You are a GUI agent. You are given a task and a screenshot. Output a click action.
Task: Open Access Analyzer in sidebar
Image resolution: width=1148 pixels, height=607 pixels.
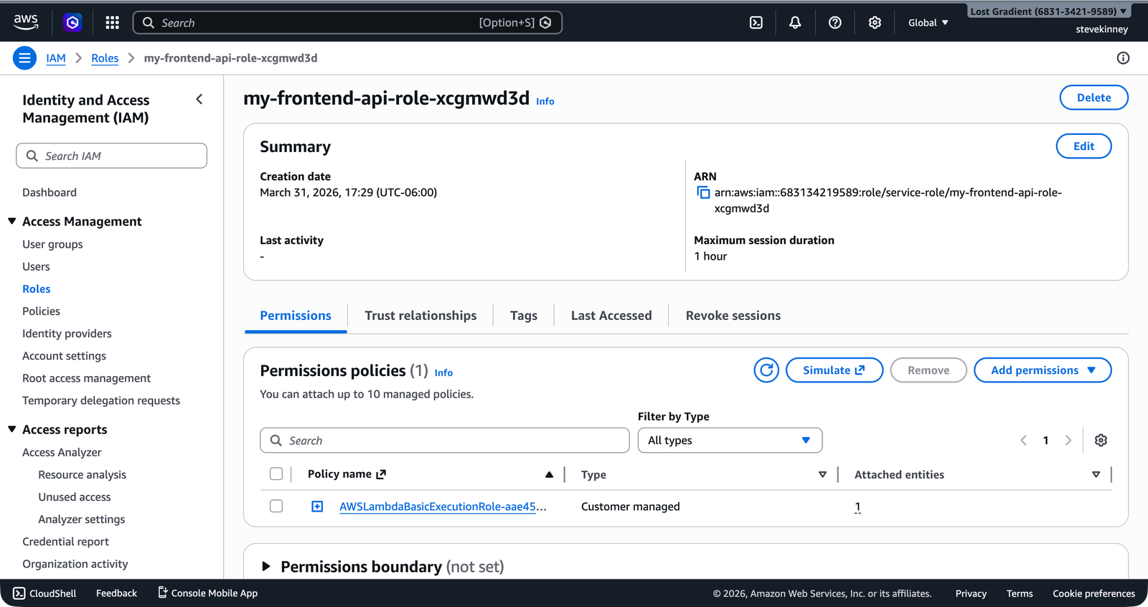click(62, 452)
